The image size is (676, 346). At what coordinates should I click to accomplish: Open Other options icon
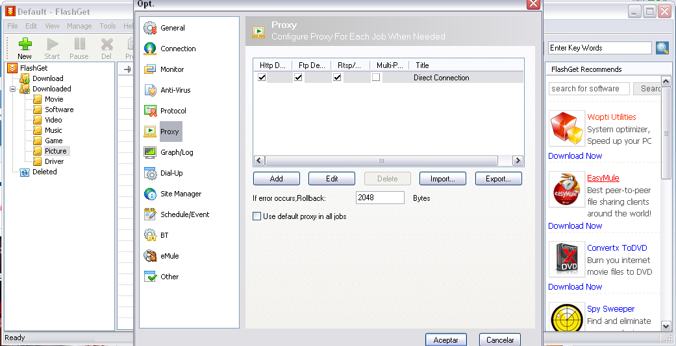pos(150,276)
